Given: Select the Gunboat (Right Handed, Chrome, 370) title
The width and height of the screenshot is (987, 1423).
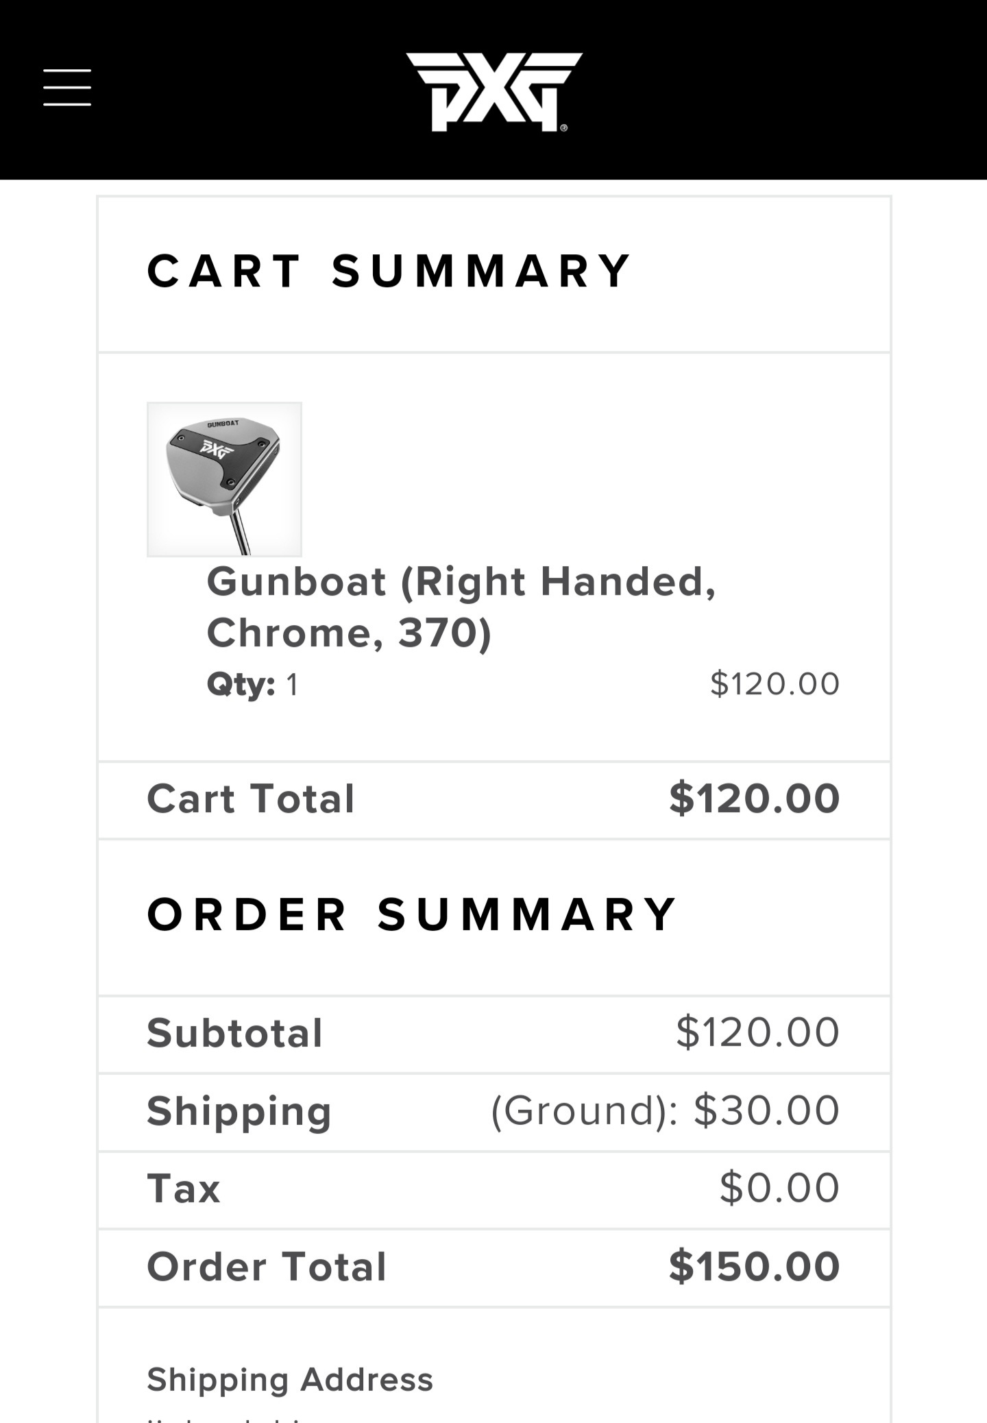Looking at the screenshot, I should (461, 607).
